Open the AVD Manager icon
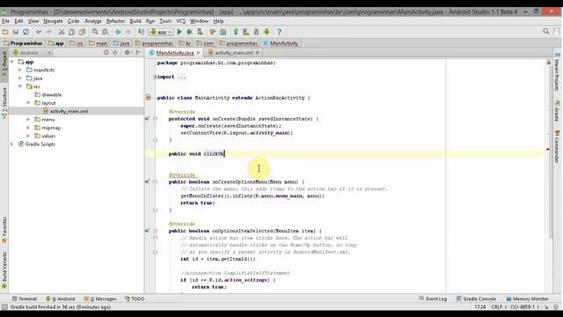The image size is (563, 317). [246, 32]
